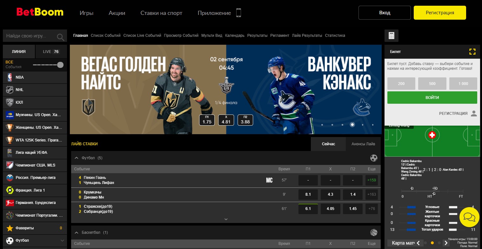The height and width of the screenshot is (249, 482).
Task: Select the MLS league icon
Action: [x=10, y=165]
